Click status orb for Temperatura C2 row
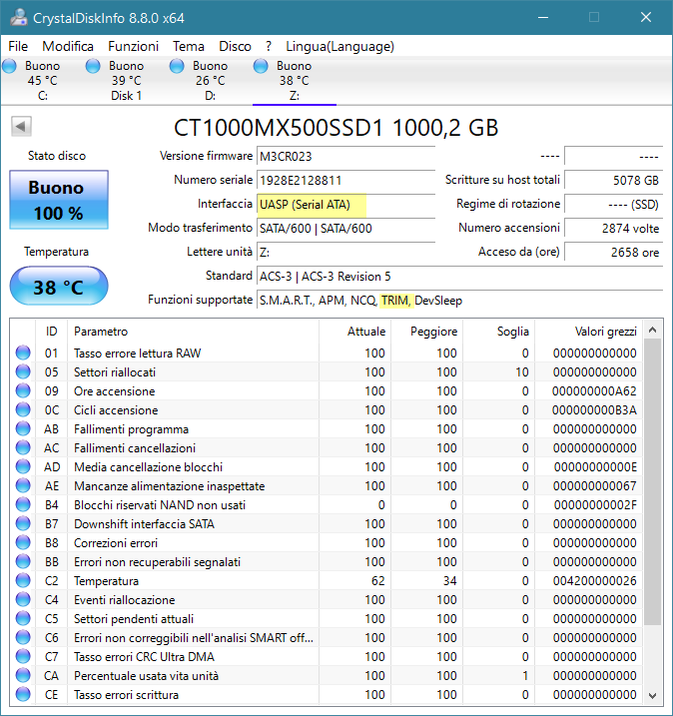Image resolution: width=673 pixels, height=716 pixels. pos(23,580)
